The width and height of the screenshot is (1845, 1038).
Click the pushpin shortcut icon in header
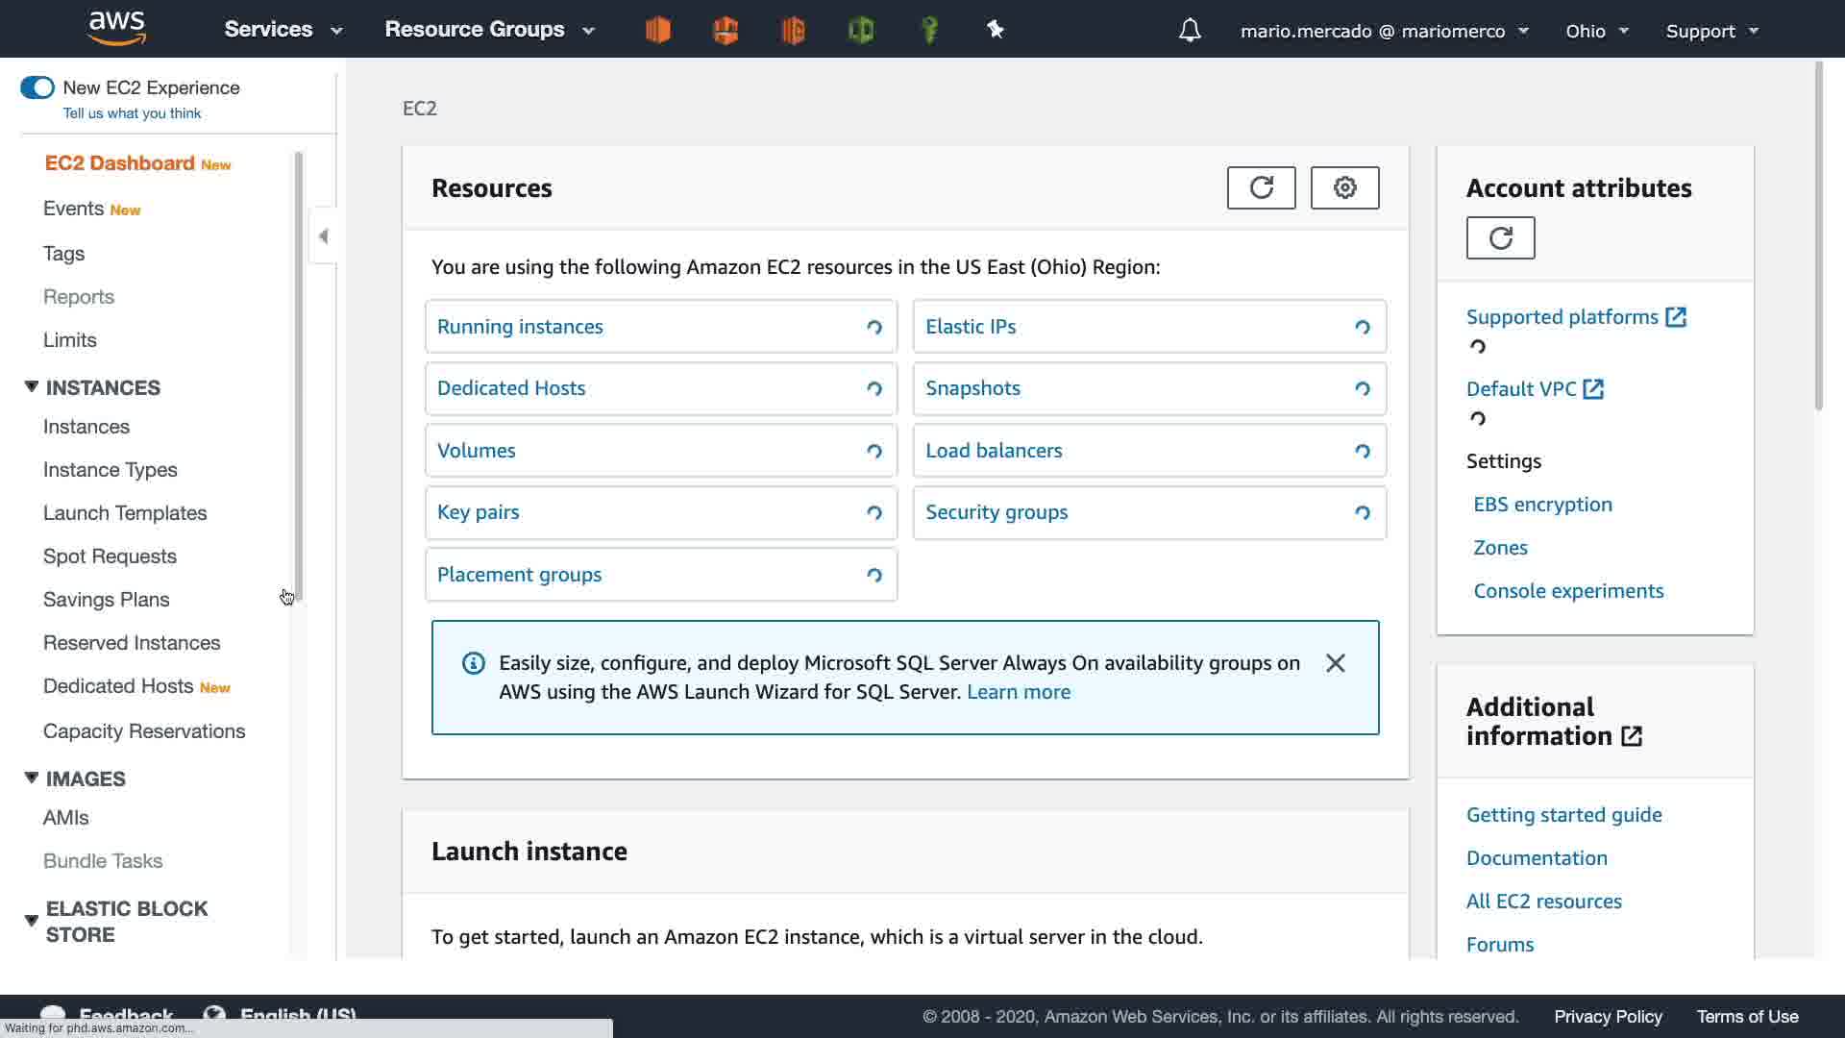pos(996,30)
